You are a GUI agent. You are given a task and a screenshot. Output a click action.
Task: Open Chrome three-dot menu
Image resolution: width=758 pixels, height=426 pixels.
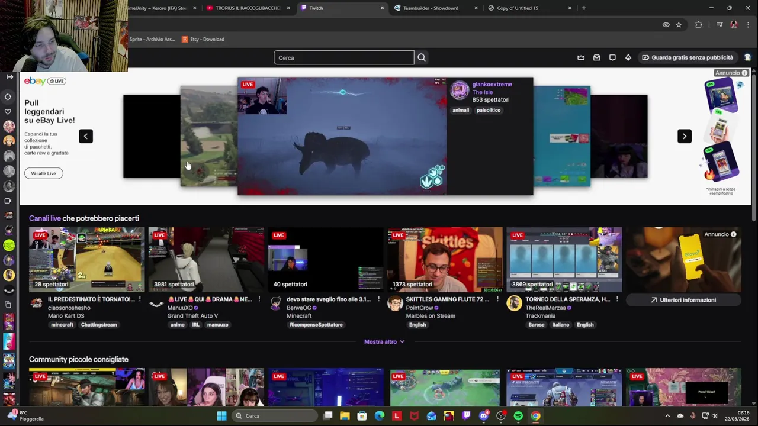[749, 25]
